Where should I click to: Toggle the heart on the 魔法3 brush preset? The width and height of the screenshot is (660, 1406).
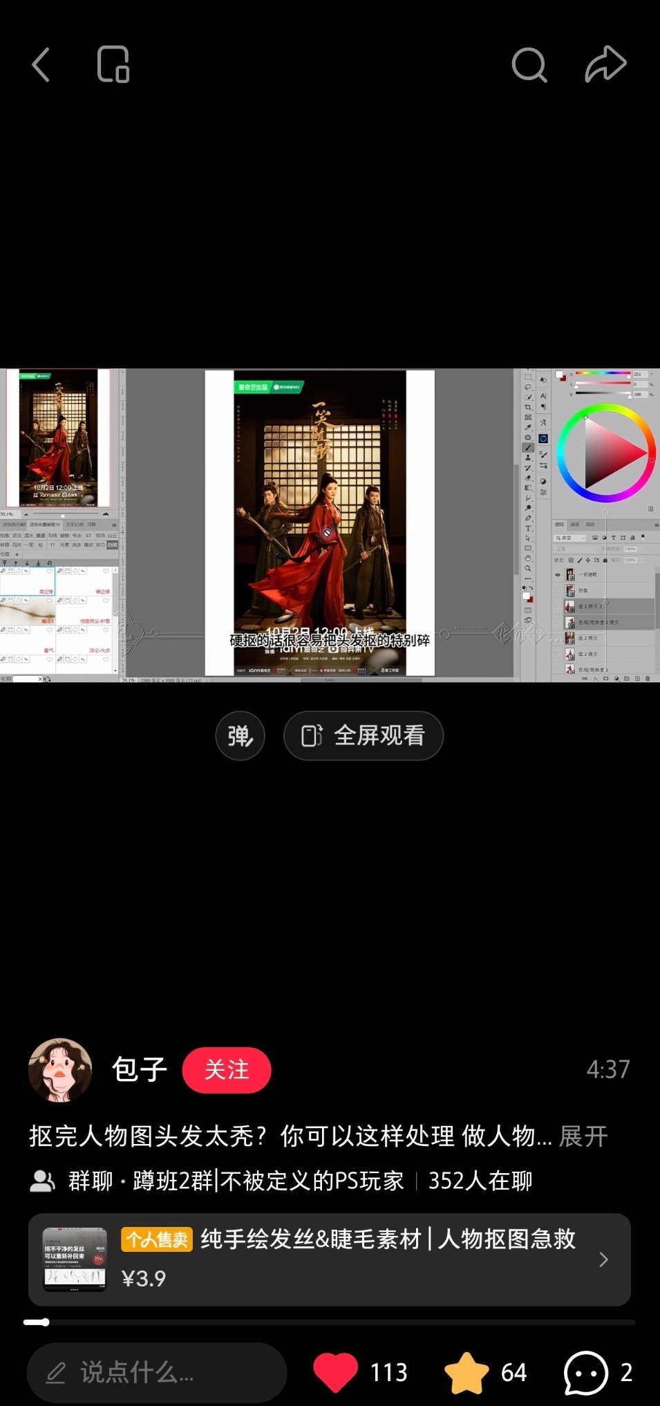point(50,600)
